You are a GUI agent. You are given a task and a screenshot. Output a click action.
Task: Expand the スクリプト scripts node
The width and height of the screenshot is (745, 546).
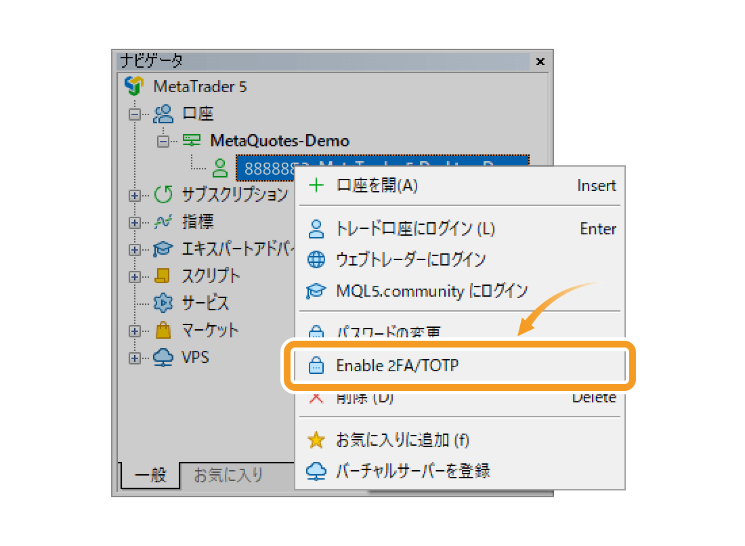coord(135,276)
